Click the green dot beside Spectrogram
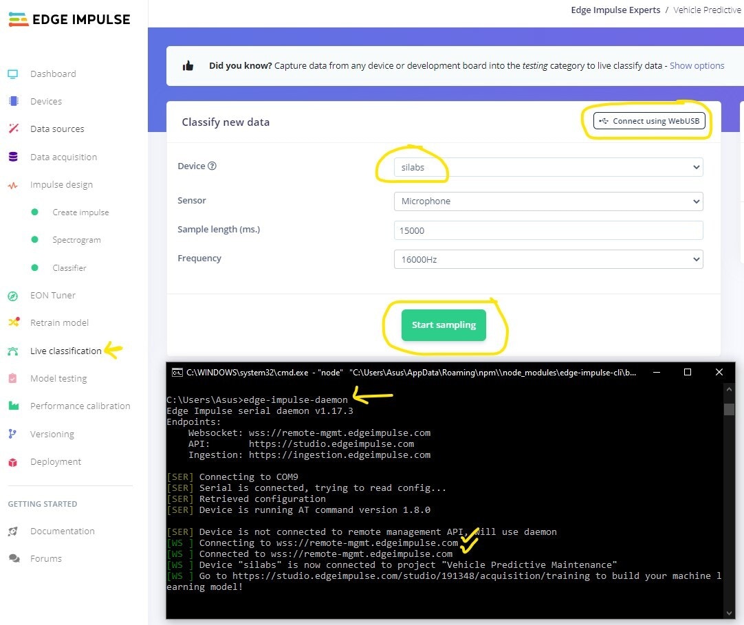 (34, 240)
